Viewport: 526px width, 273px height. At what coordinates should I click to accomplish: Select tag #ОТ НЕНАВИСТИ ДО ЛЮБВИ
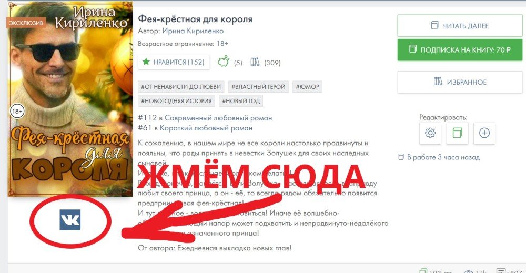pyautogui.click(x=181, y=86)
